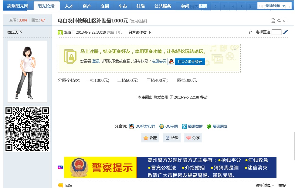This screenshot has width=295, height=188.
Task: Click the 微坛天下 user avatar image
Action: (x=27, y=72)
